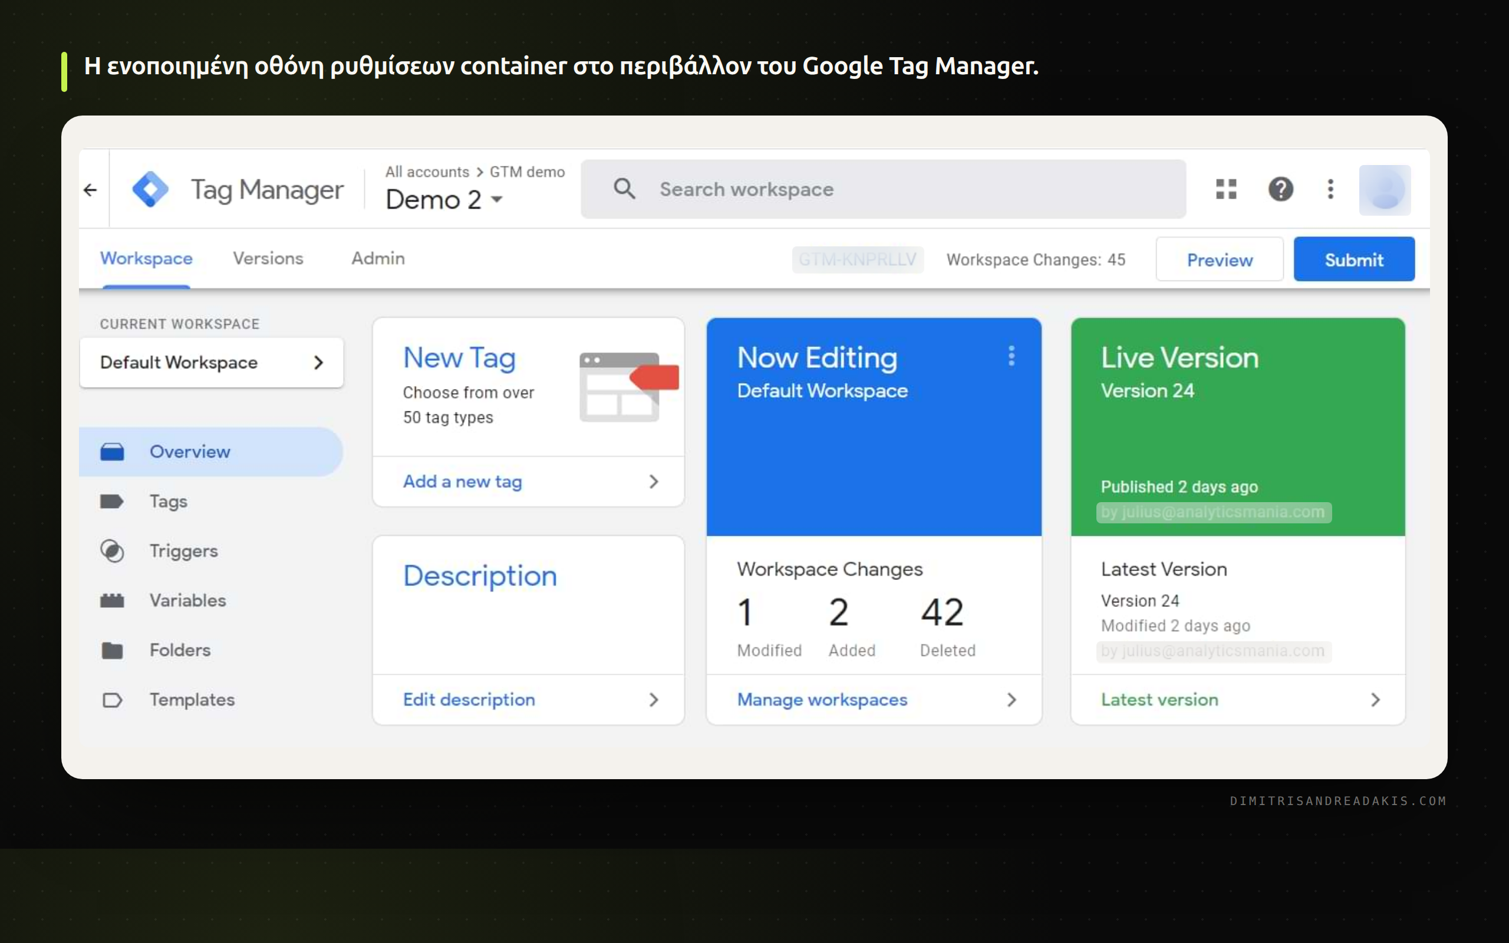Click the Triggers sidebar icon
The width and height of the screenshot is (1509, 943).
(x=112, y=550)
